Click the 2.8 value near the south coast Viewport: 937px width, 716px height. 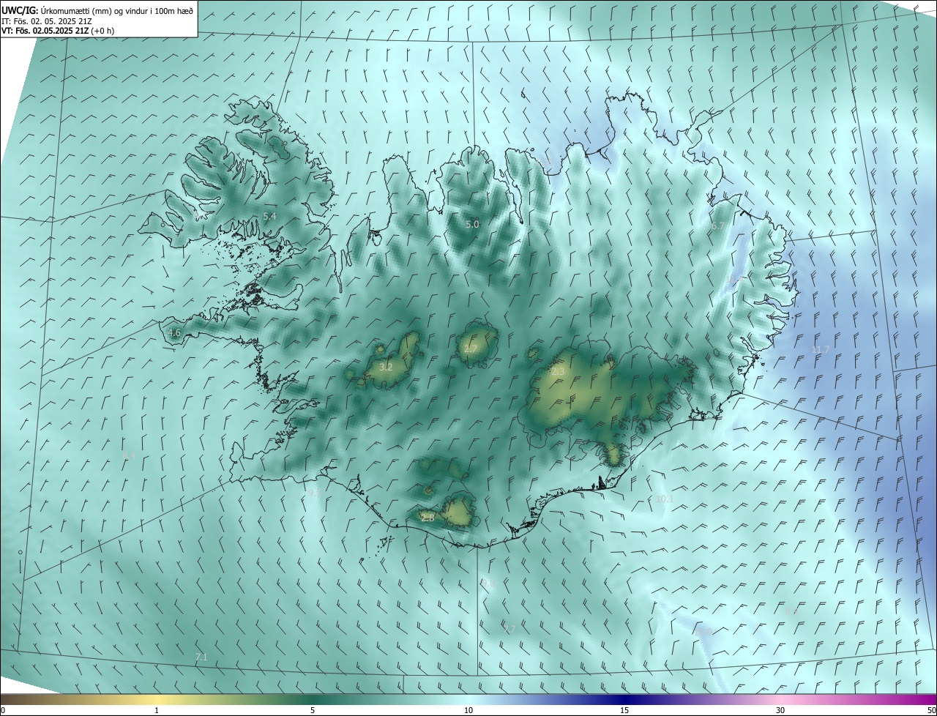[428, 518]
